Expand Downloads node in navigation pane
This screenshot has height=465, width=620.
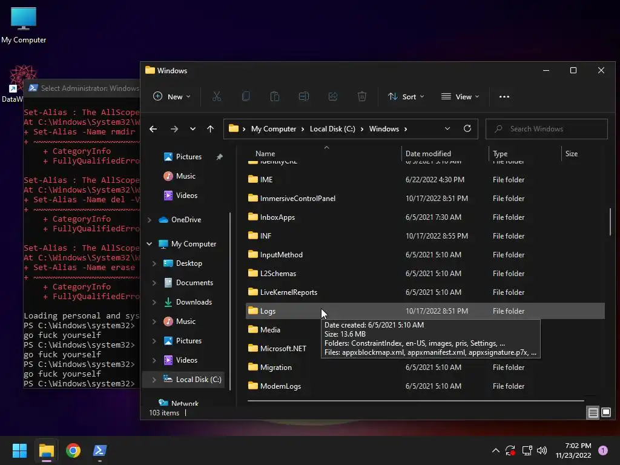coord(154,302)
